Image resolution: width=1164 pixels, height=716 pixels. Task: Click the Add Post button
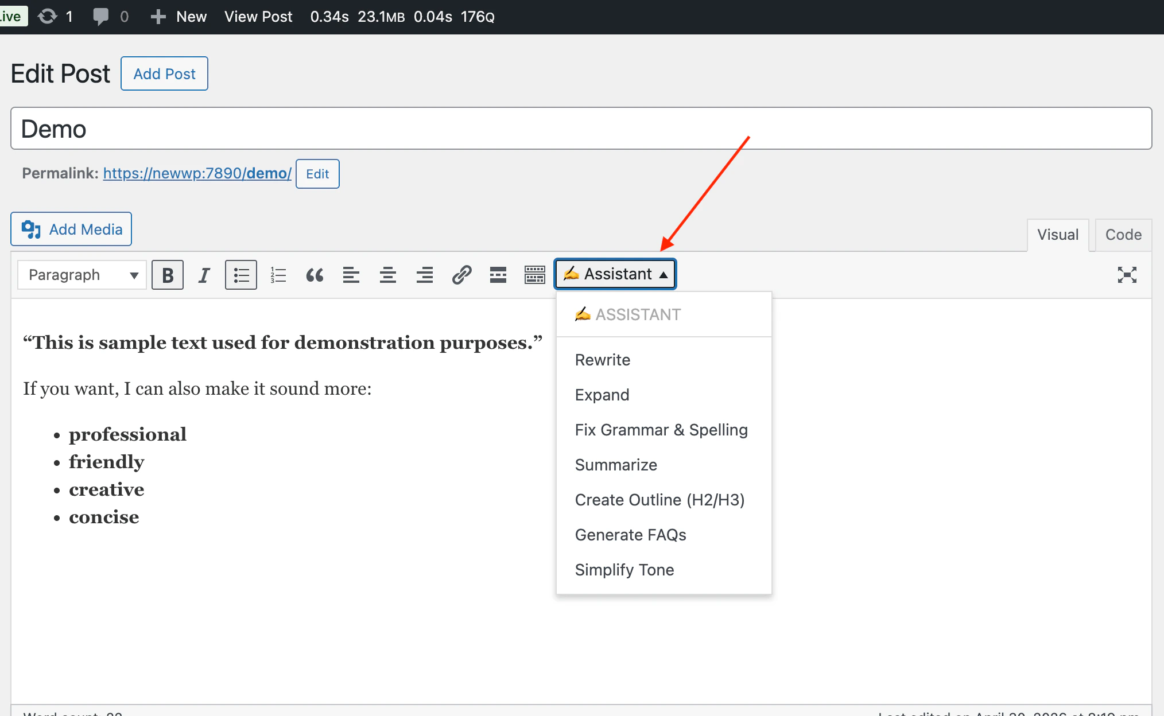[164, 73]
